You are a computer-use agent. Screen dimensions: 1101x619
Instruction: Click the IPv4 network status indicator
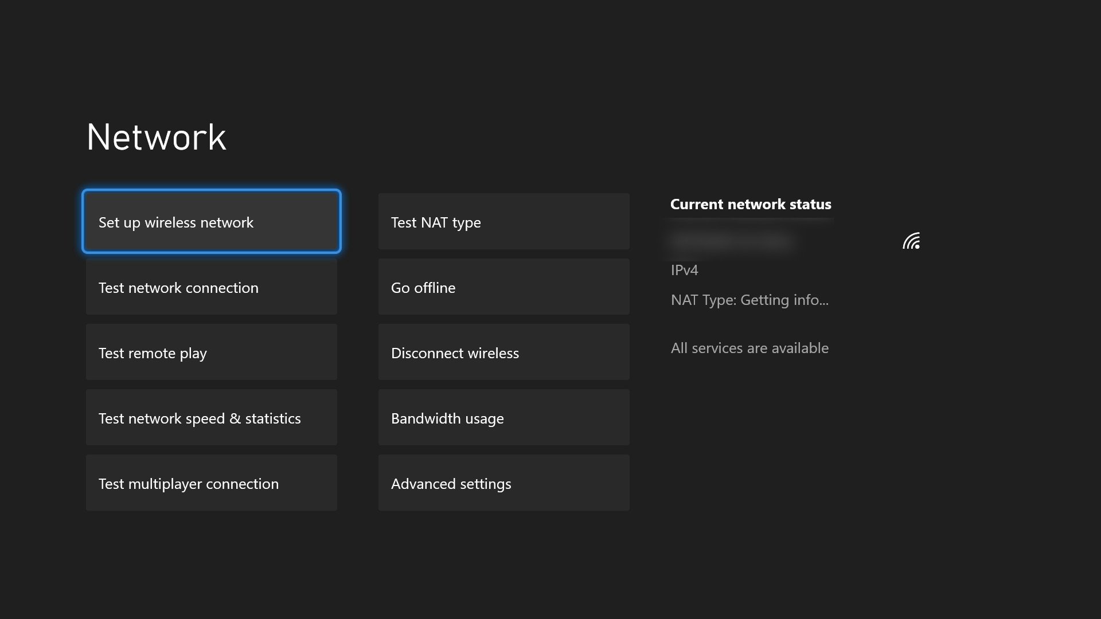tap(684, 270)
